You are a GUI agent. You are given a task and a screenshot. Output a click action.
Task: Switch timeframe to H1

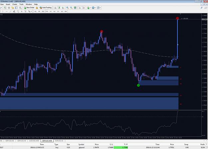pyautogui.click(x=51, y=12)
